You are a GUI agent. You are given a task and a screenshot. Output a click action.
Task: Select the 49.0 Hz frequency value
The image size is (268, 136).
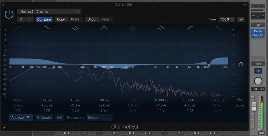18,100
